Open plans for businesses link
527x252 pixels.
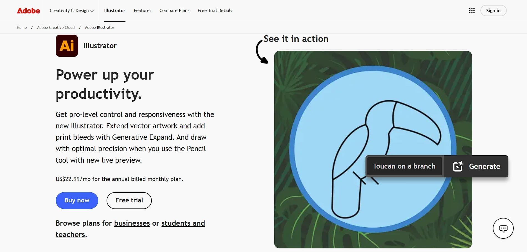tap(132, 223)
